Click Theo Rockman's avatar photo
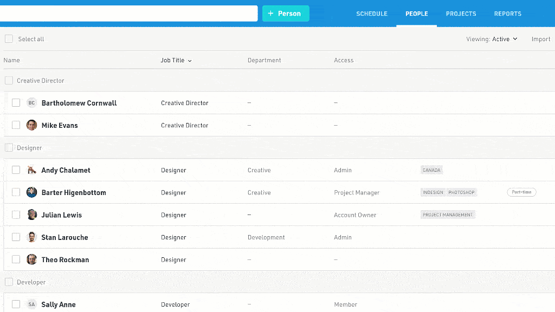 coord(31,259)
